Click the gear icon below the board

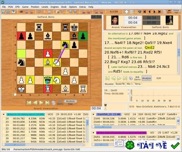53,103
